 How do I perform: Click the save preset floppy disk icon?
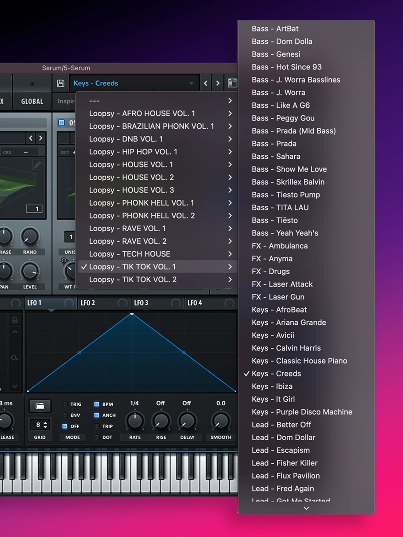pyautogui.click(x=61, y=83)
